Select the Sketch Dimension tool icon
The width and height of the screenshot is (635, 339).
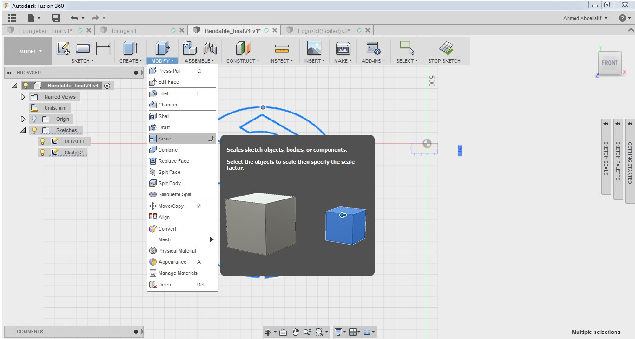(x=103, y=48)
